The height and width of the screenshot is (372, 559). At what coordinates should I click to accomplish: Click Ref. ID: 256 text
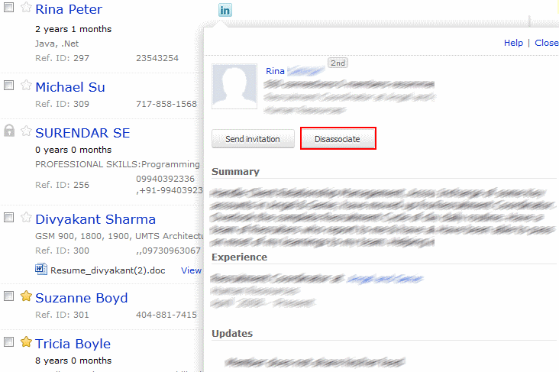point(62,185)
